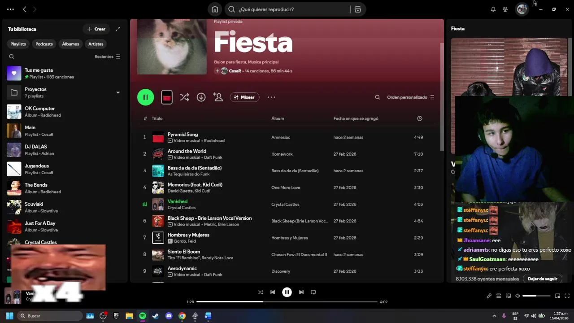Image resolution: width=574 pixels, height=323 pixels.
Task: Toggle repeat in the player bar
Action: (313, 292)
